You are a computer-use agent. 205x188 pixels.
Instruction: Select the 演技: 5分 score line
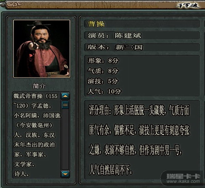(103, 81)
